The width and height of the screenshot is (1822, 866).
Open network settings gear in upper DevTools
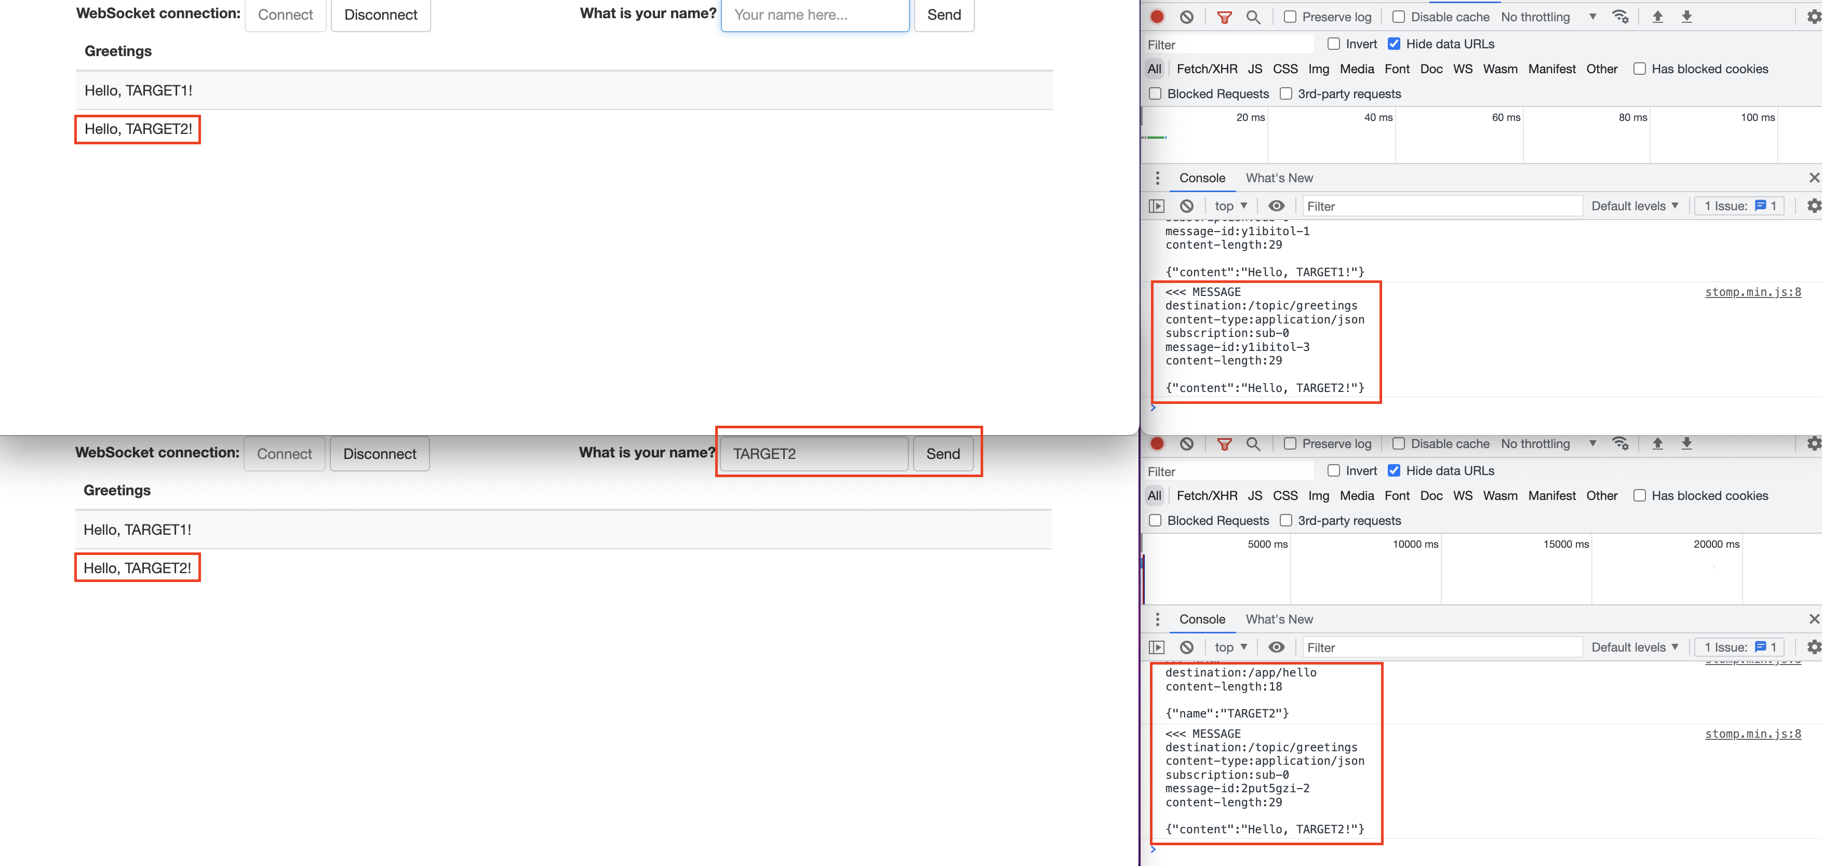[x=1814, y=16]
